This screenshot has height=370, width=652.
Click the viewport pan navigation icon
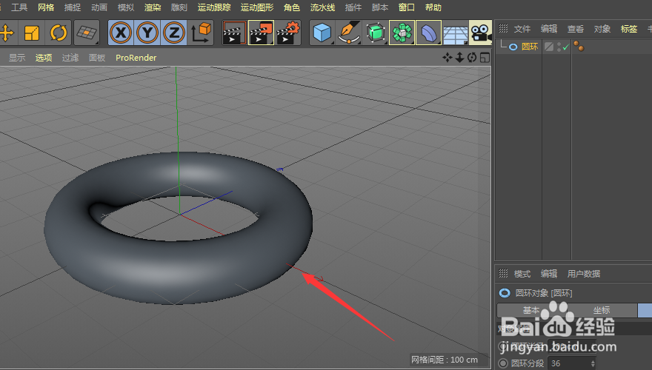(447, 57)
